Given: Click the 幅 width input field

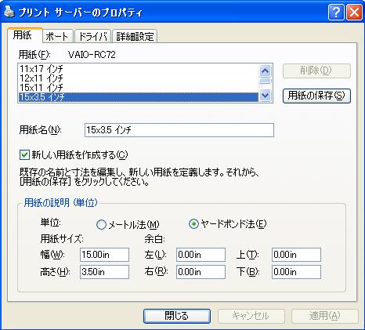Looking at the screenshot, I should [x=104, y=255].
